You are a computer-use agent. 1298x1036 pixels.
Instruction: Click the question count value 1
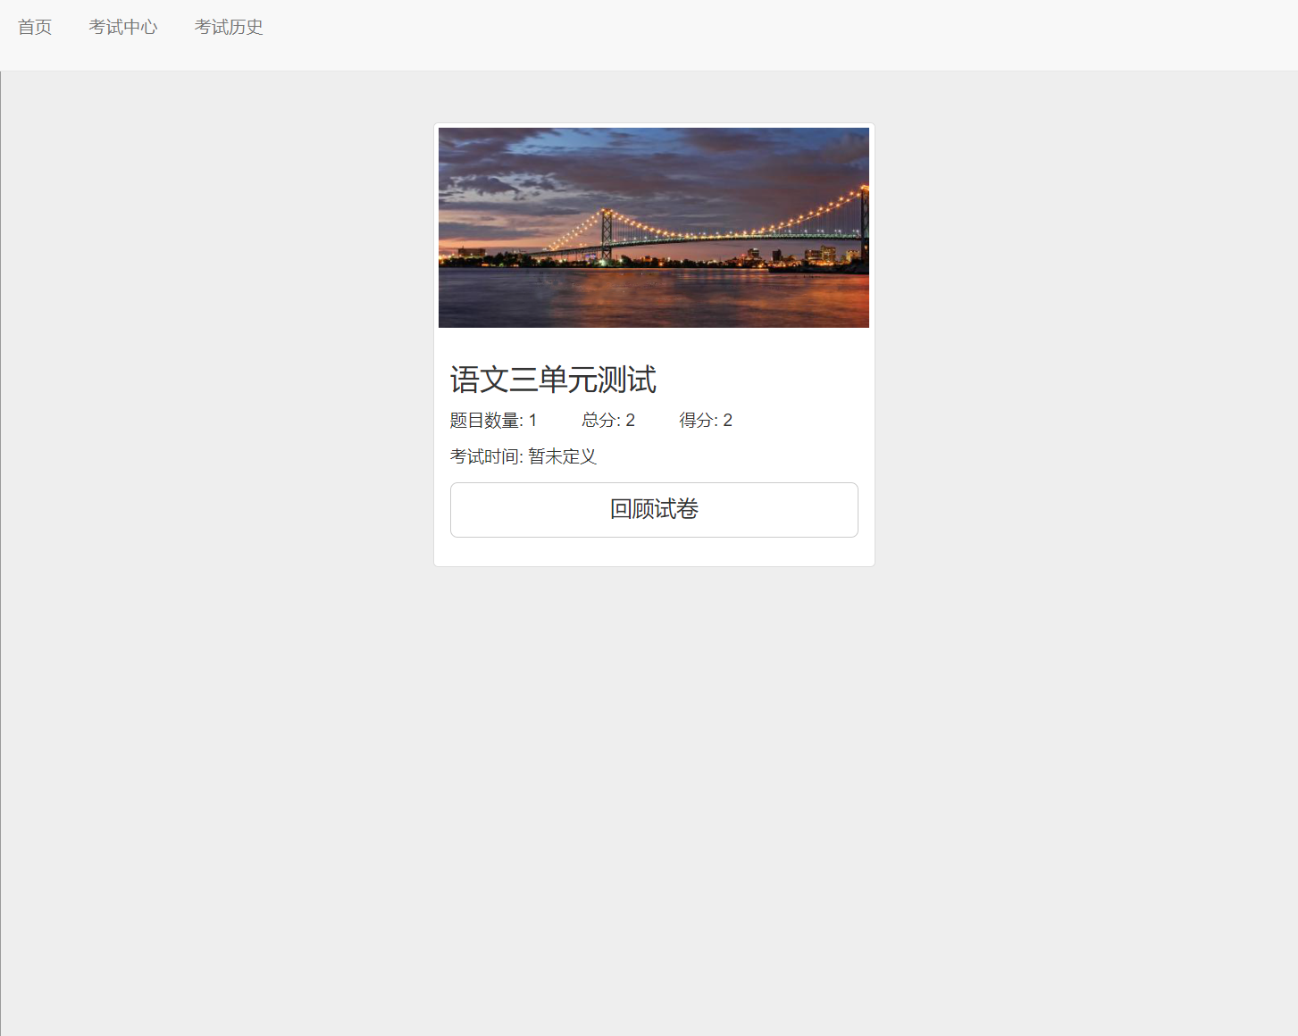532,420
